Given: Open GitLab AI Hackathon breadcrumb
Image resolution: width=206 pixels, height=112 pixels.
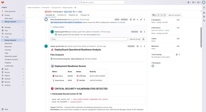Looking at the screenshot, I should (34, 8).
